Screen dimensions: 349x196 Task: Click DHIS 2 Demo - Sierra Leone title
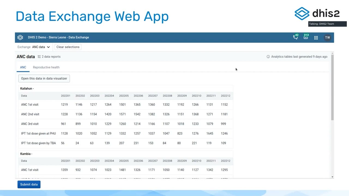(58, 37)
